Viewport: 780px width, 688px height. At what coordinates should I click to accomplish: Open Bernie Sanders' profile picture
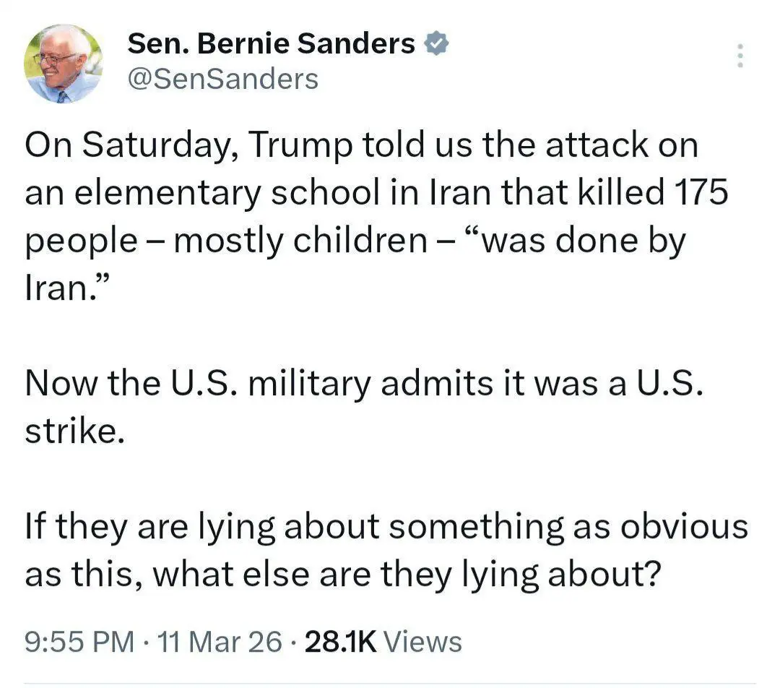(x=64, y=64)
